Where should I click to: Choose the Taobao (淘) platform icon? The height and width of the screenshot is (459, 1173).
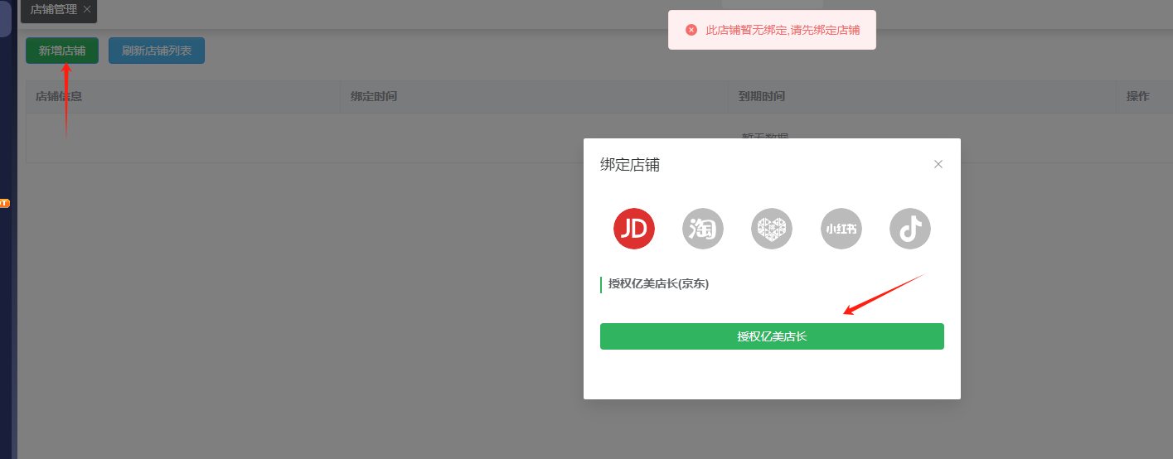pos(703,229)
